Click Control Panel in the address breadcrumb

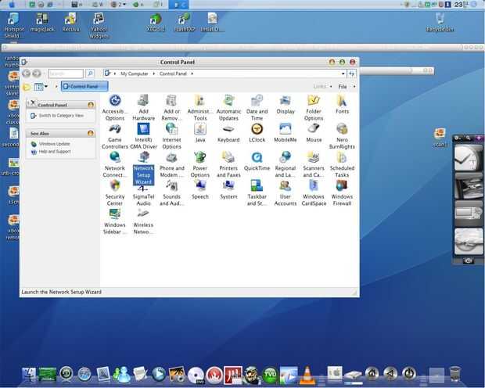coord(173,74)
